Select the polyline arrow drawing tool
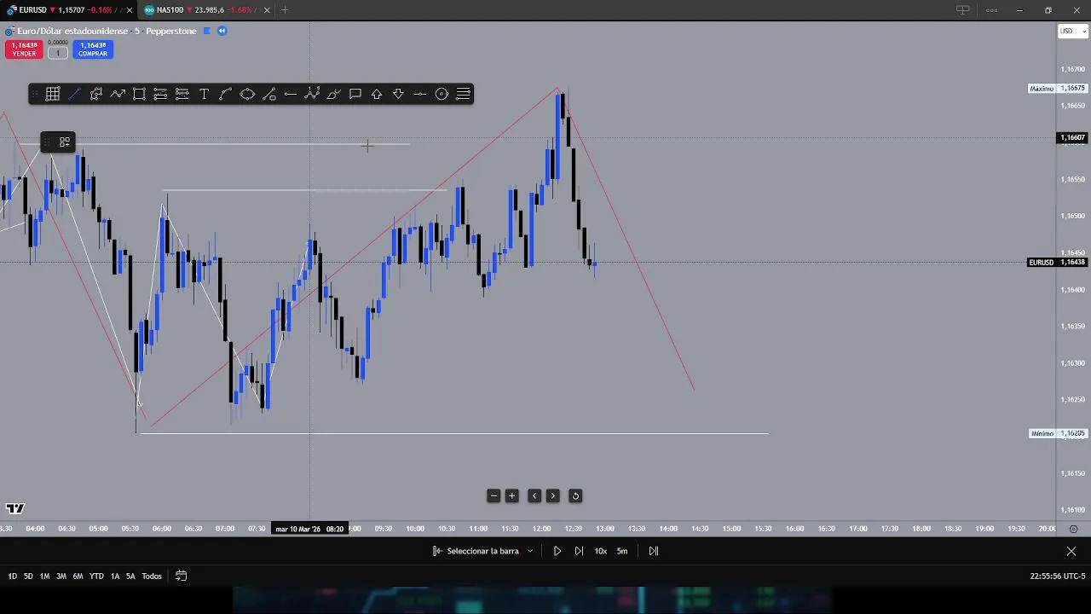The height and width of the screenshot is (614, 1091). point(118,94)
